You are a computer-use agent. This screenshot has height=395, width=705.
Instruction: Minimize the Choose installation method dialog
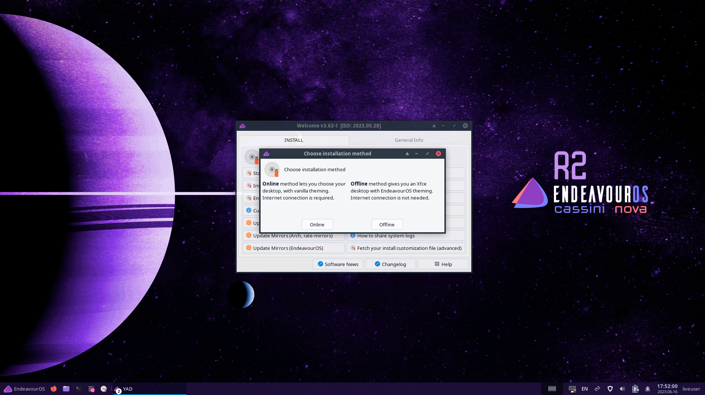[416, 154]
